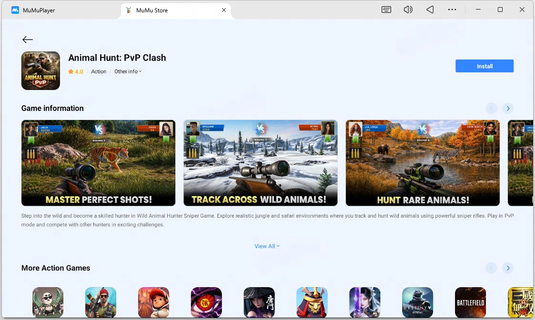Viewport: 535px width, 320px height.
Task: Close the MuMu Store tab
Action: pos(224,10)
